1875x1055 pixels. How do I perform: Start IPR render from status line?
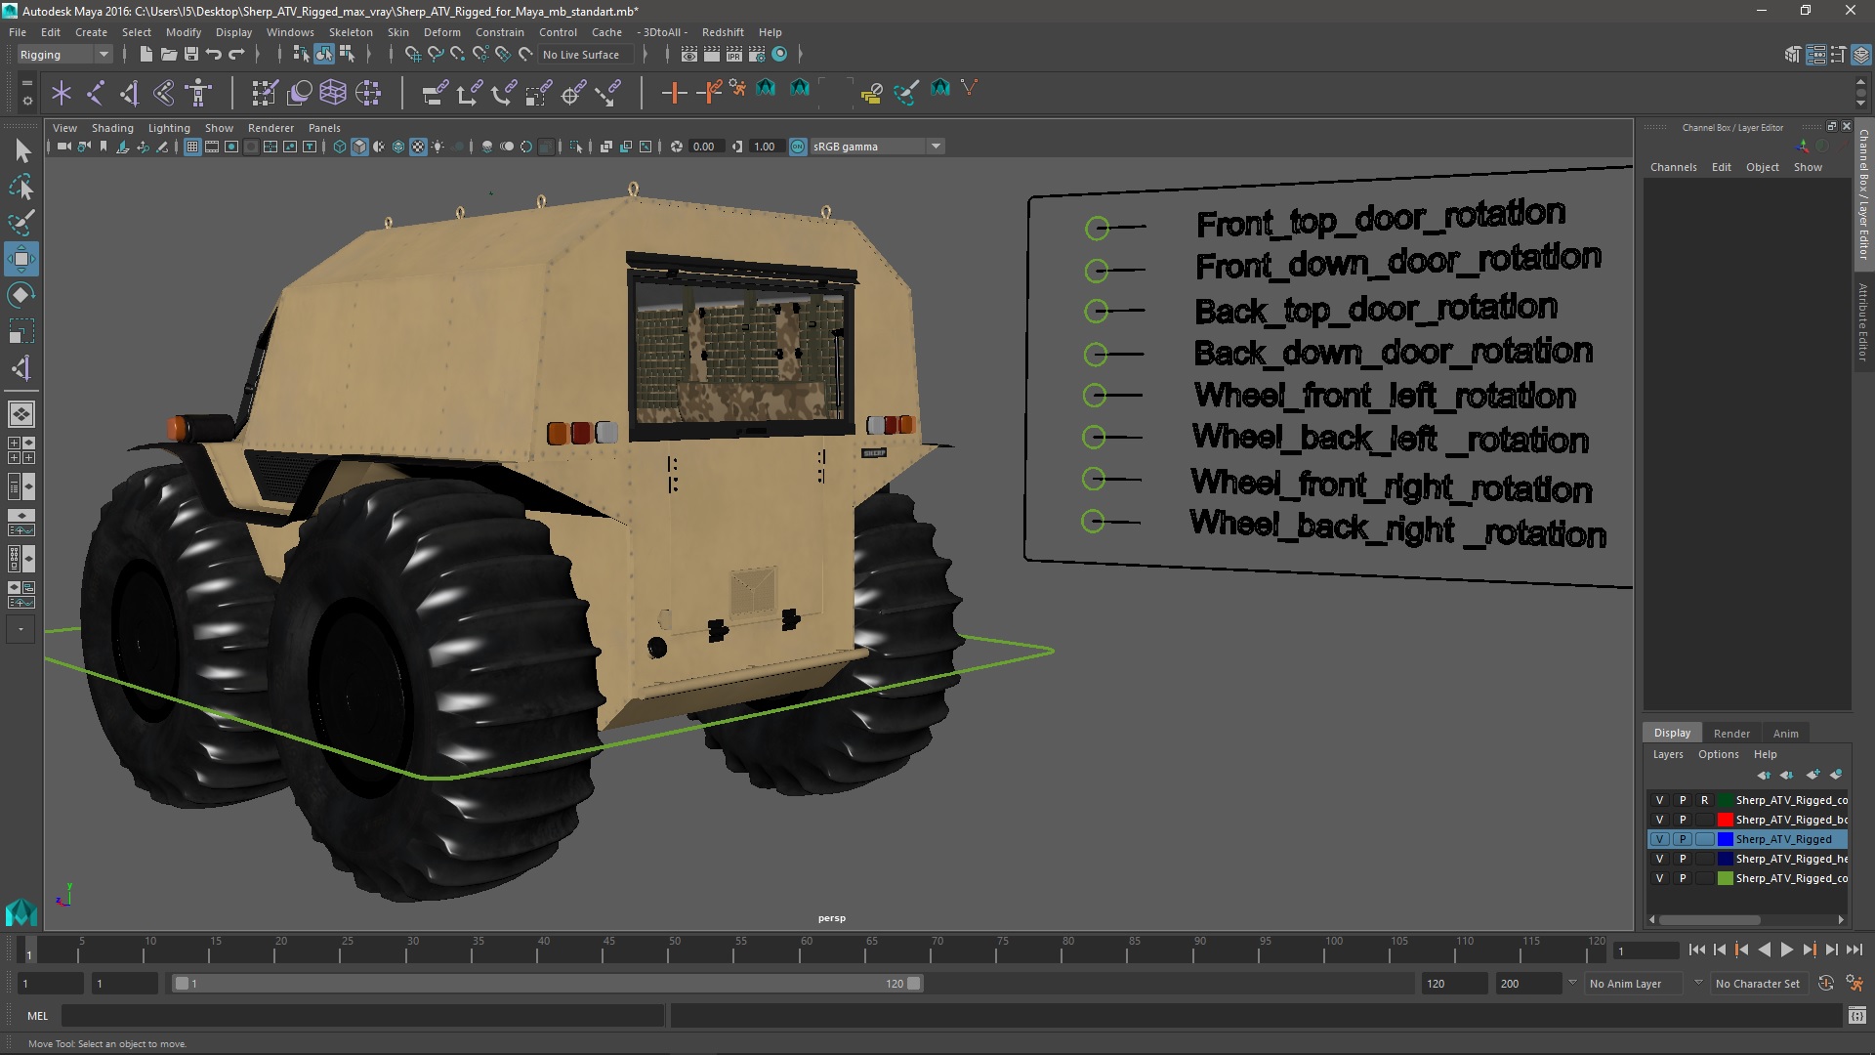[734, 55]
